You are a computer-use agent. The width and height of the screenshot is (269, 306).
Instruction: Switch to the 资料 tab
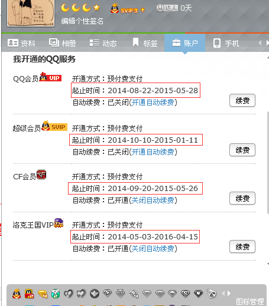21,43
